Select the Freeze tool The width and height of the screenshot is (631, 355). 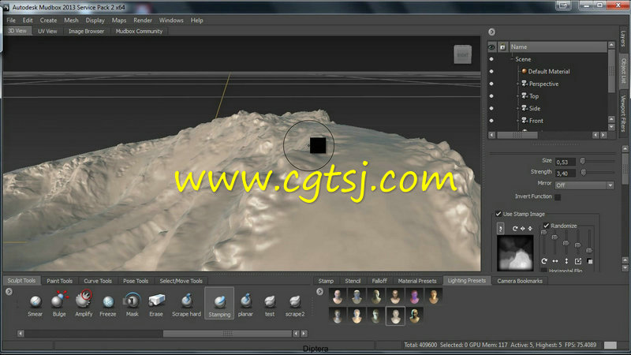(x=108, y=305)
